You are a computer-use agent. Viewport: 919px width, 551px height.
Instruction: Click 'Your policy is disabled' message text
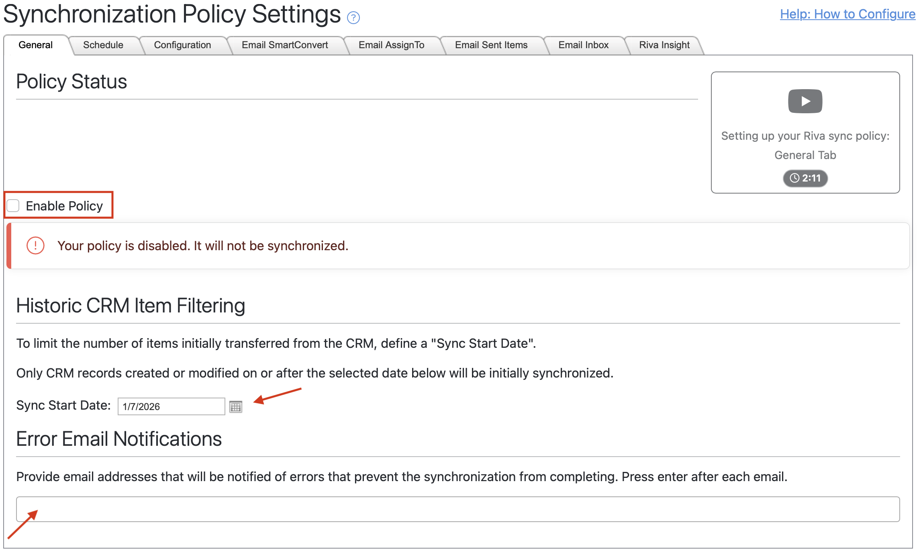(x=203, y=246)
